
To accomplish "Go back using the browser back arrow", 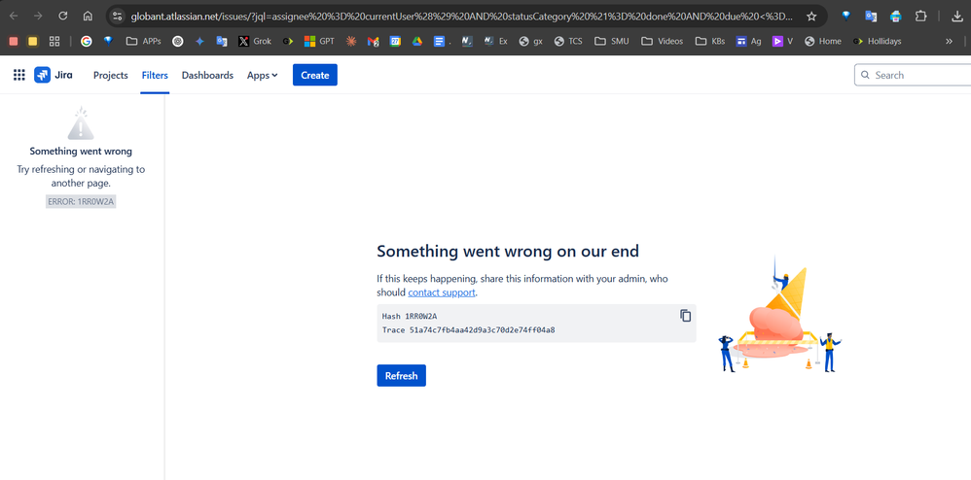I will click(14, 17).
